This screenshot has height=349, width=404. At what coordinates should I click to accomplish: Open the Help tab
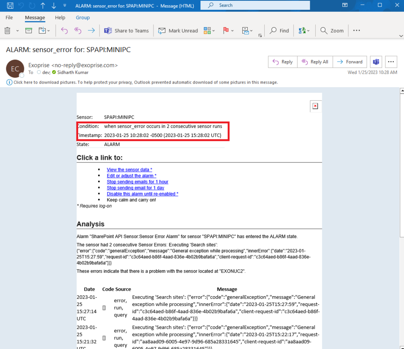60,17
